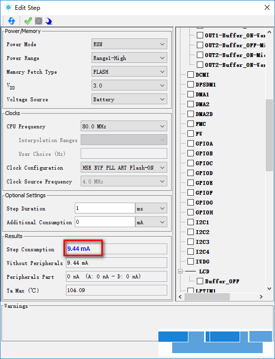The width and height of the screenshot is (275, 359).
Task: Enable the DFSDM1 peripheral checkbox
Action: (190, 84)
